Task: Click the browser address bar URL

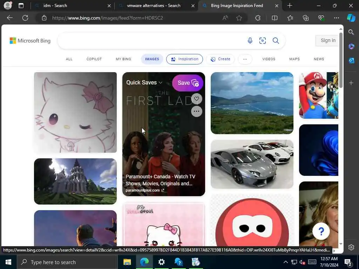Action: click(107, 18)
